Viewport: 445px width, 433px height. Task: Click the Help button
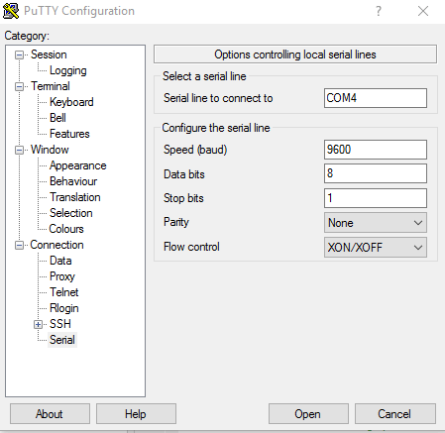pyautogui.click(x=136, y=414)
